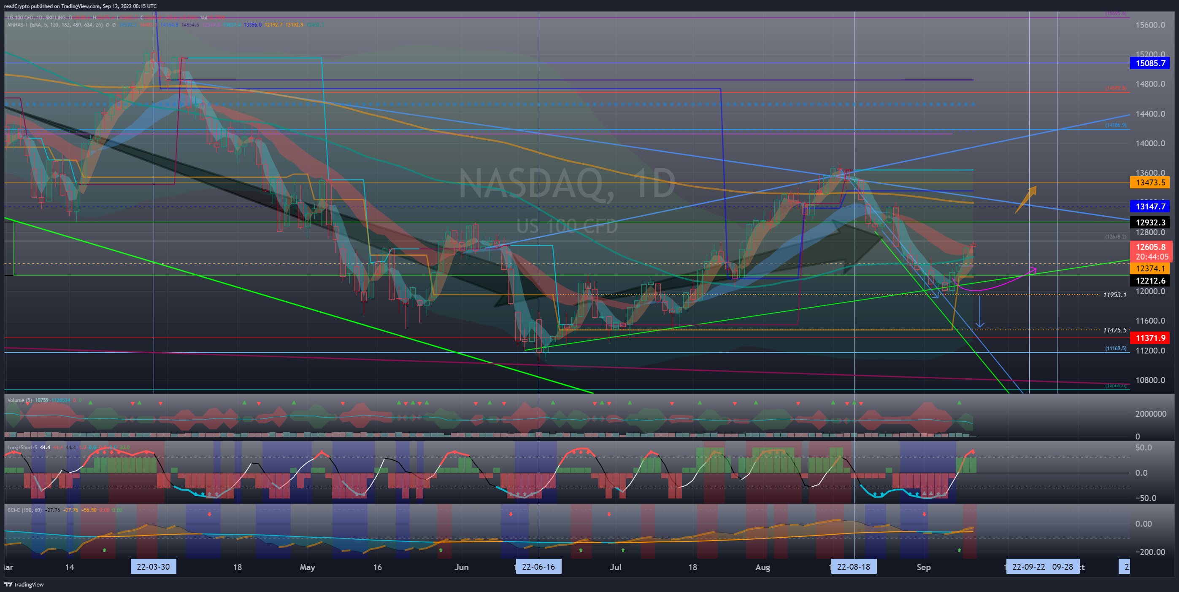
Task: Click the 11953.1 horizontal line label
Action: pyautogui.click(x=1114, y=295)
